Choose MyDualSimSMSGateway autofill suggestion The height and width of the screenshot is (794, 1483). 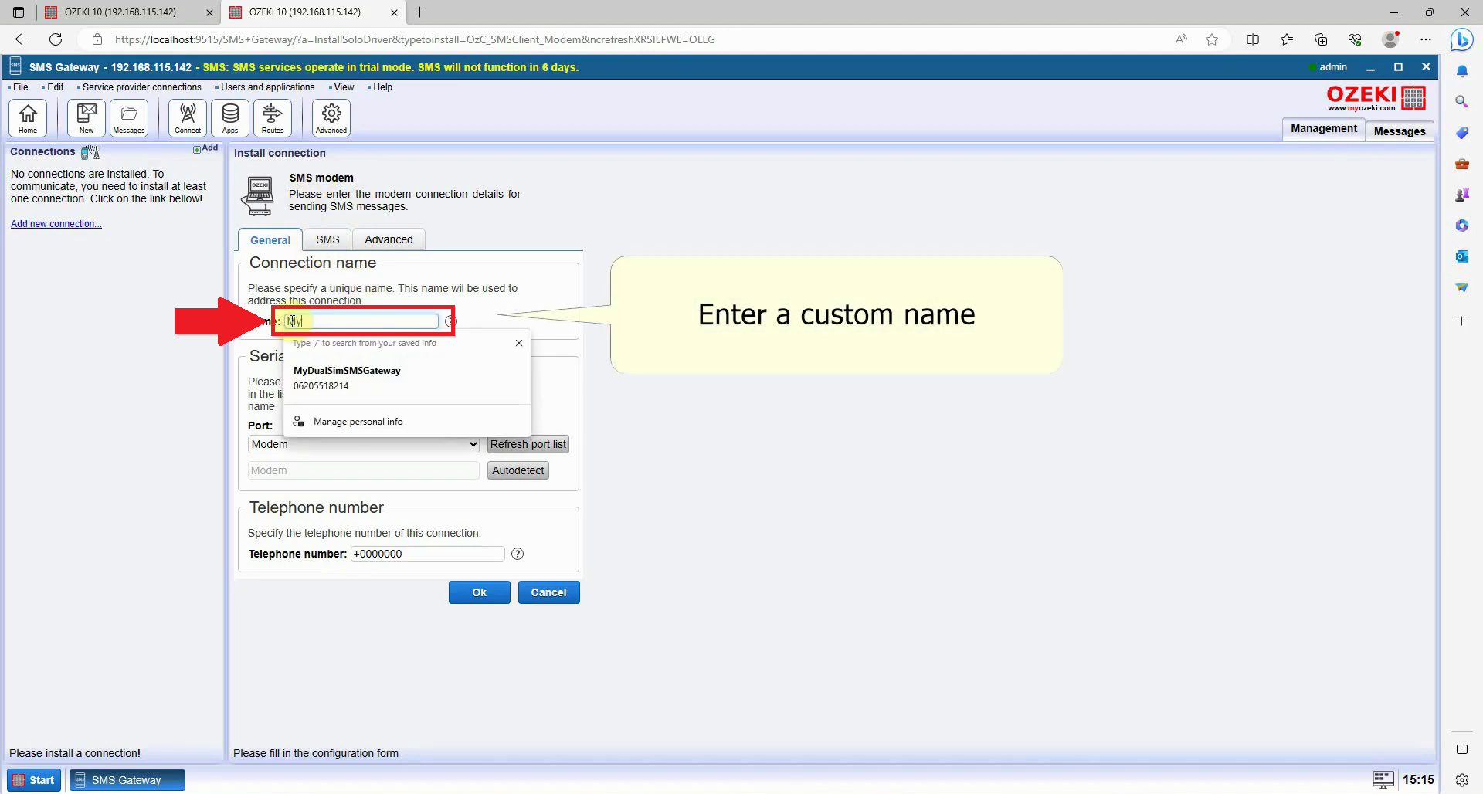[x=407, y=378]
